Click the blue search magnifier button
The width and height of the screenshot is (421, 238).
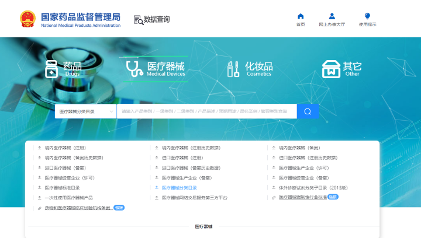coord(308,111)
